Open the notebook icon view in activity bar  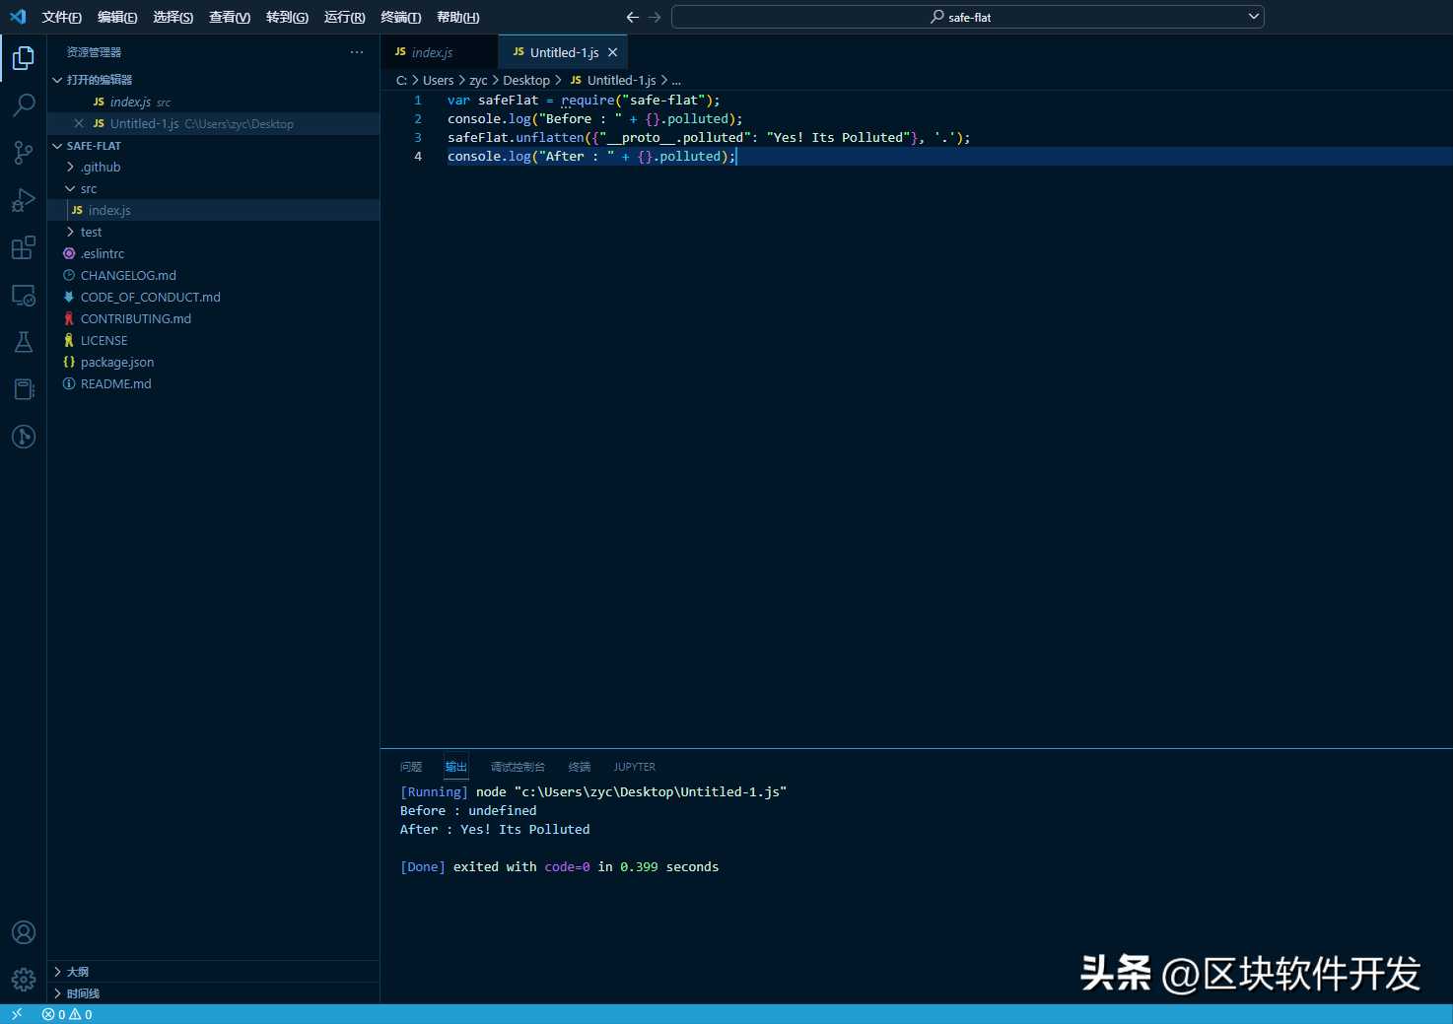[24, 389]
